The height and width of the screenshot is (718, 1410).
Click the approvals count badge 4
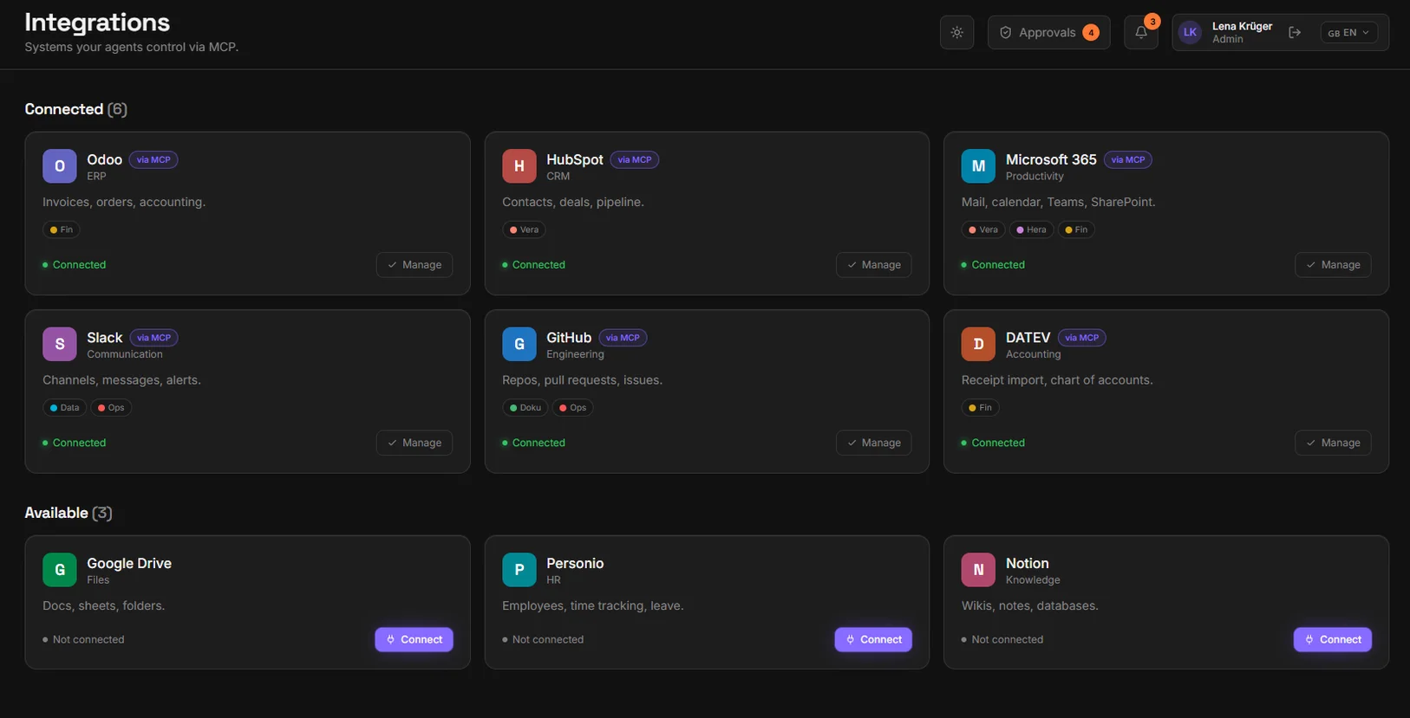coord(1091,33)
